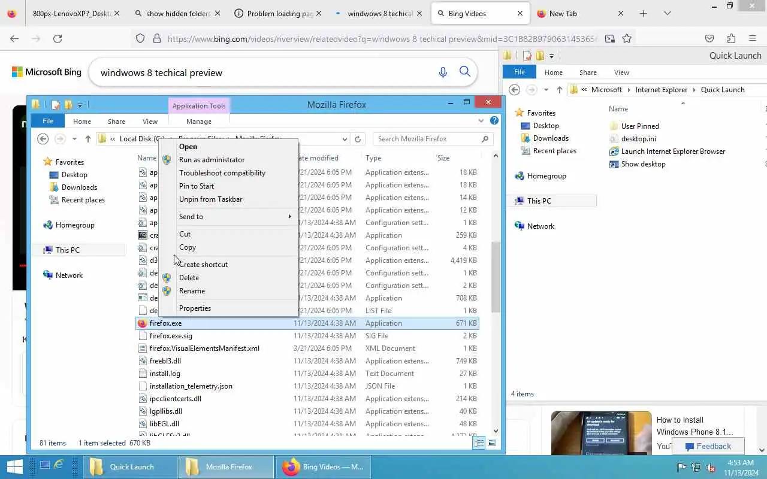Select Downloads in Mozilla Firefox window favorites
The height and width of the screenshot is (479, 767).
(x=79, y=187)
